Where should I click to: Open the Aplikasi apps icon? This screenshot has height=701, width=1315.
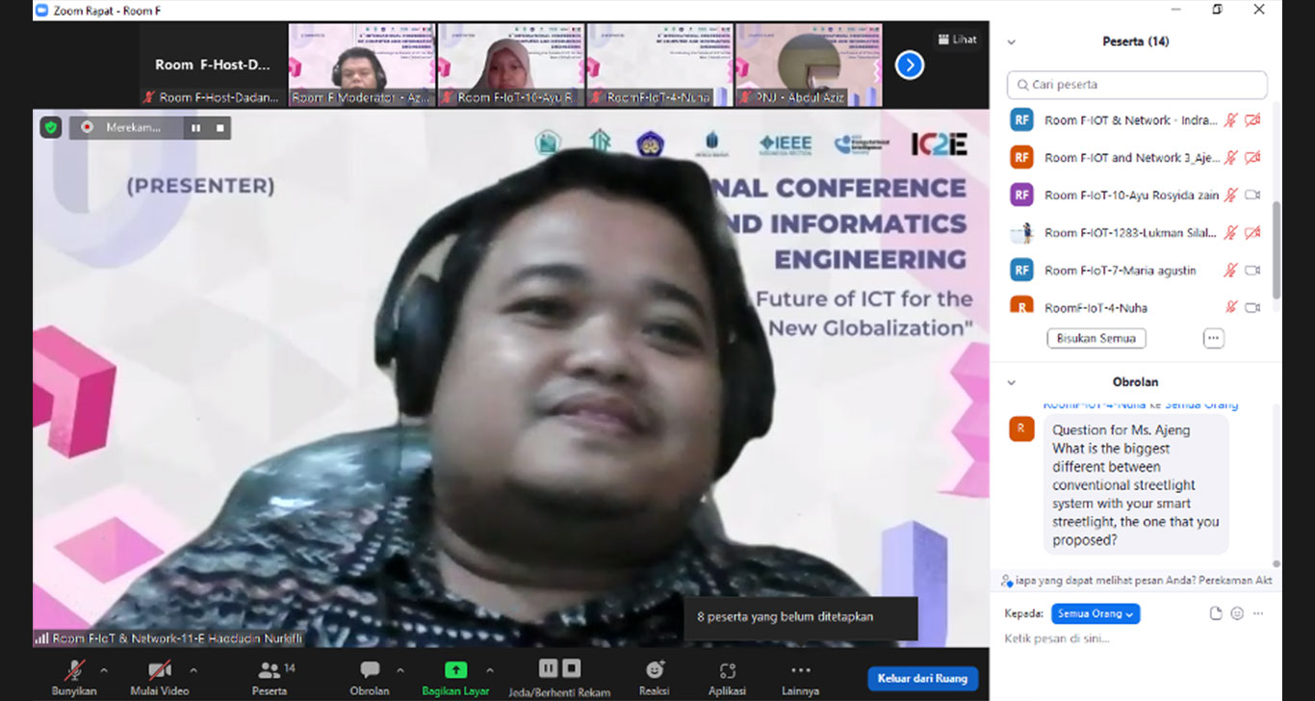[728, 670]
